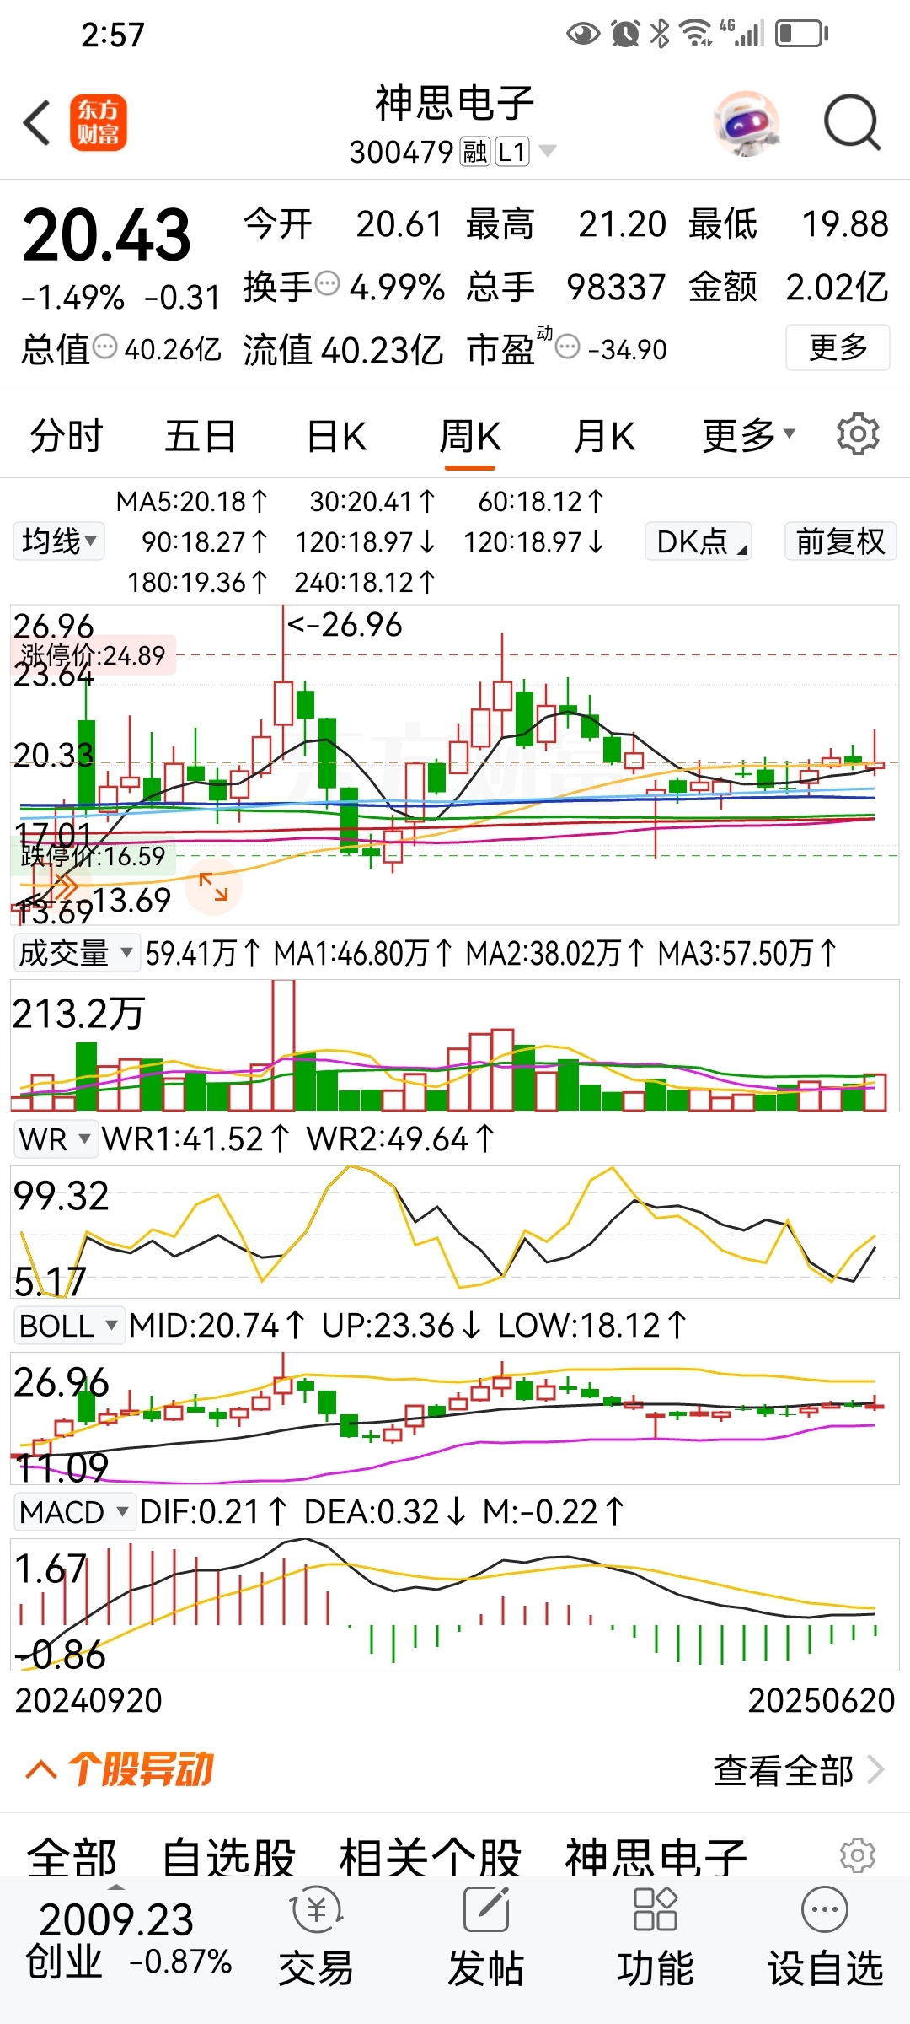Switch to 五日 chart tab
Screen dimensions: 910x2024
pos(200,436)
